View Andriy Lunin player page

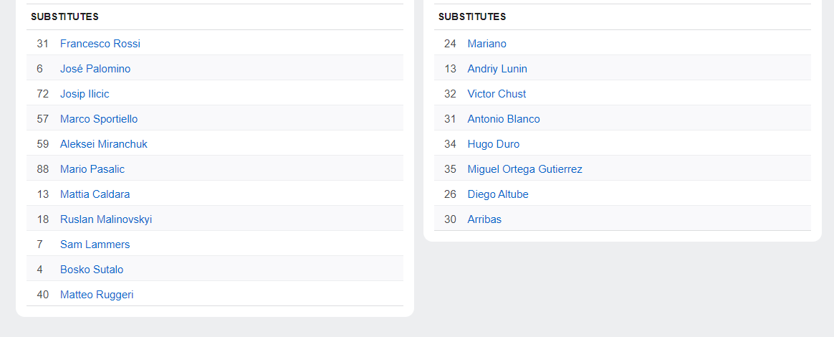[x=497, y=69]
